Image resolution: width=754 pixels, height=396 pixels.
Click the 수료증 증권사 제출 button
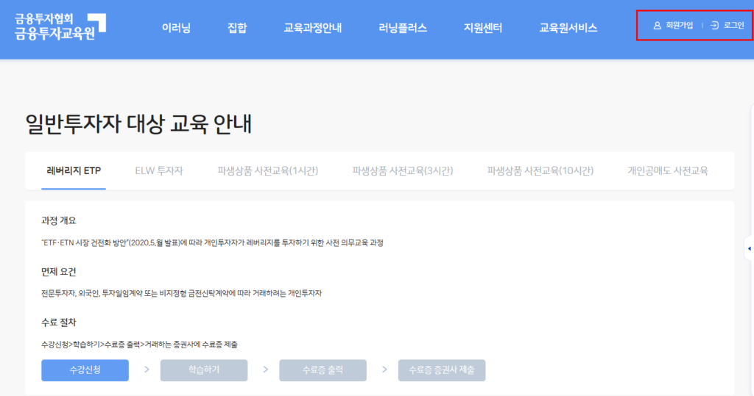(442, 370)
